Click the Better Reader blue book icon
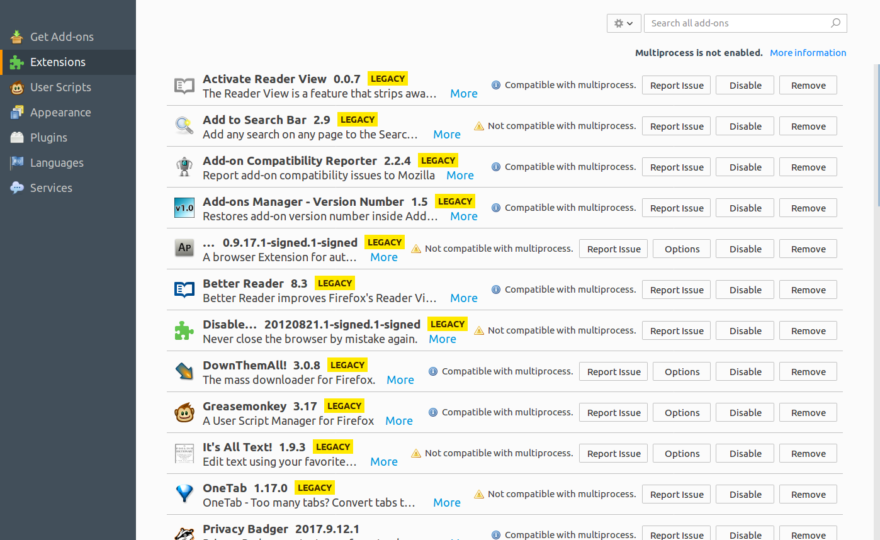880x540 pixels. pos(184,290)
